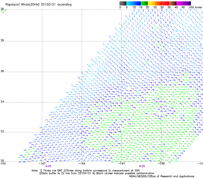Click the purple '9:05' time stamp
Image resolution: width=203 pixels, height=178 pixels.
coord(48,166)
